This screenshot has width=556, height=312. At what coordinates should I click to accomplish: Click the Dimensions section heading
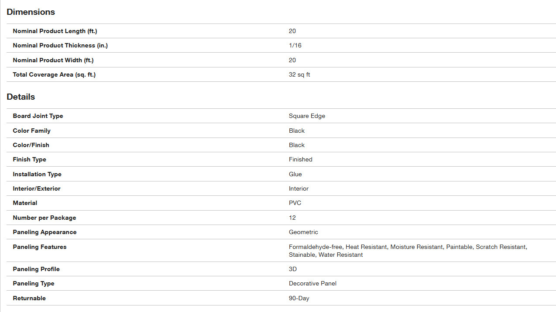coord(31,12)
